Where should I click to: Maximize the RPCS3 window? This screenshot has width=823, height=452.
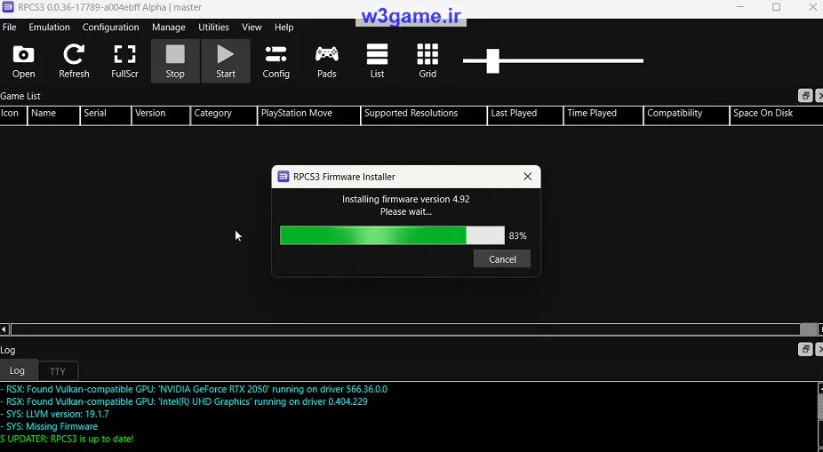point(776,7)
